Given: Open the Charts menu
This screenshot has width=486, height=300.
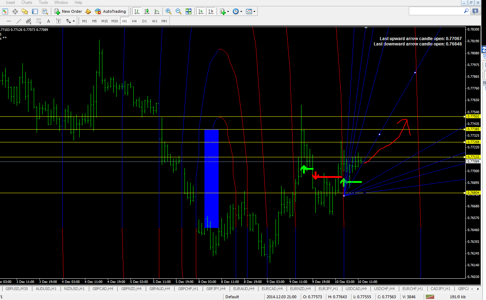Looking at the screenshot, I should [x=27, y=2].
